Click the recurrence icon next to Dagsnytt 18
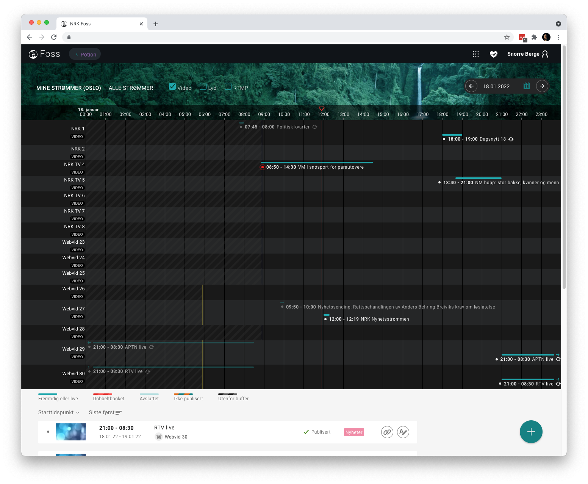This screenshot has width=588, height=484. (511, 139)
